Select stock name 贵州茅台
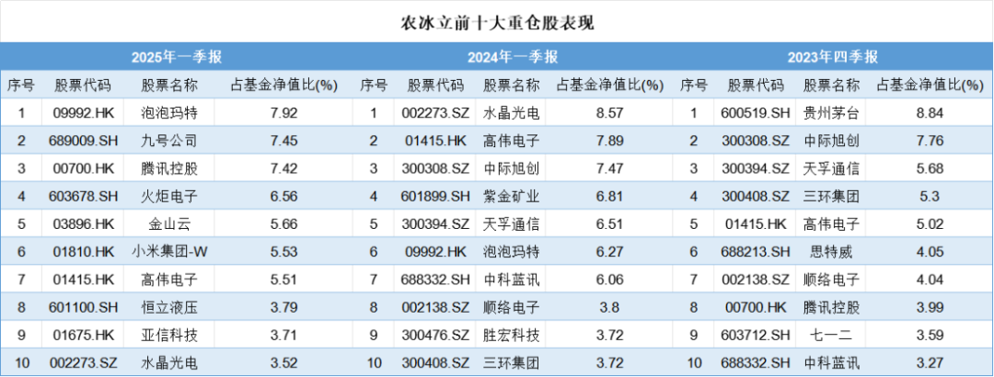 [x=832, y=113]
